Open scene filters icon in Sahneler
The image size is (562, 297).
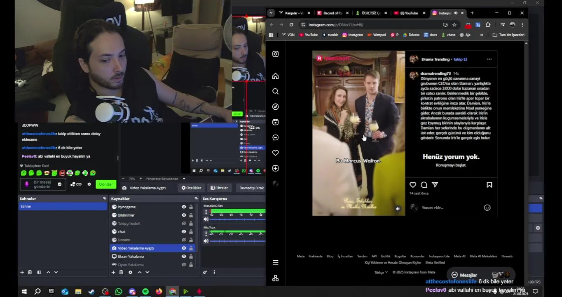tap(39, 272)
